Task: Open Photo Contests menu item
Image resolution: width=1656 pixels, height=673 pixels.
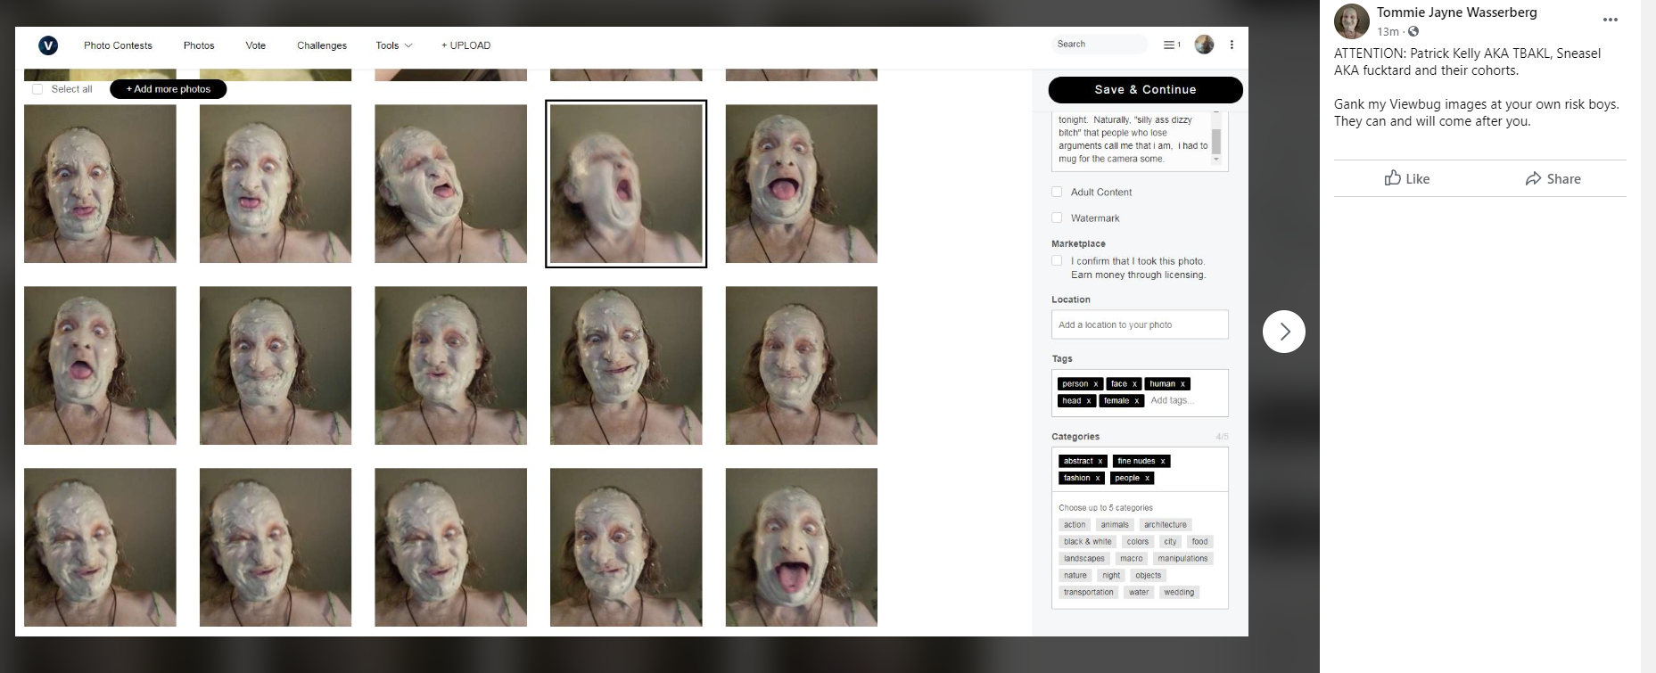Action: (x=118, y=45)
